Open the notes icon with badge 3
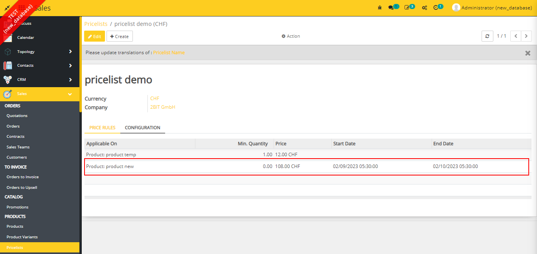 tap(407, 8)
